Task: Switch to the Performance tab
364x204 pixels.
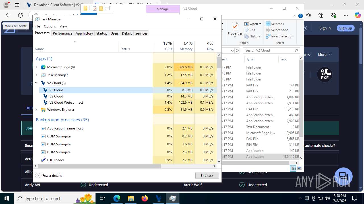Action: [63, 33]
